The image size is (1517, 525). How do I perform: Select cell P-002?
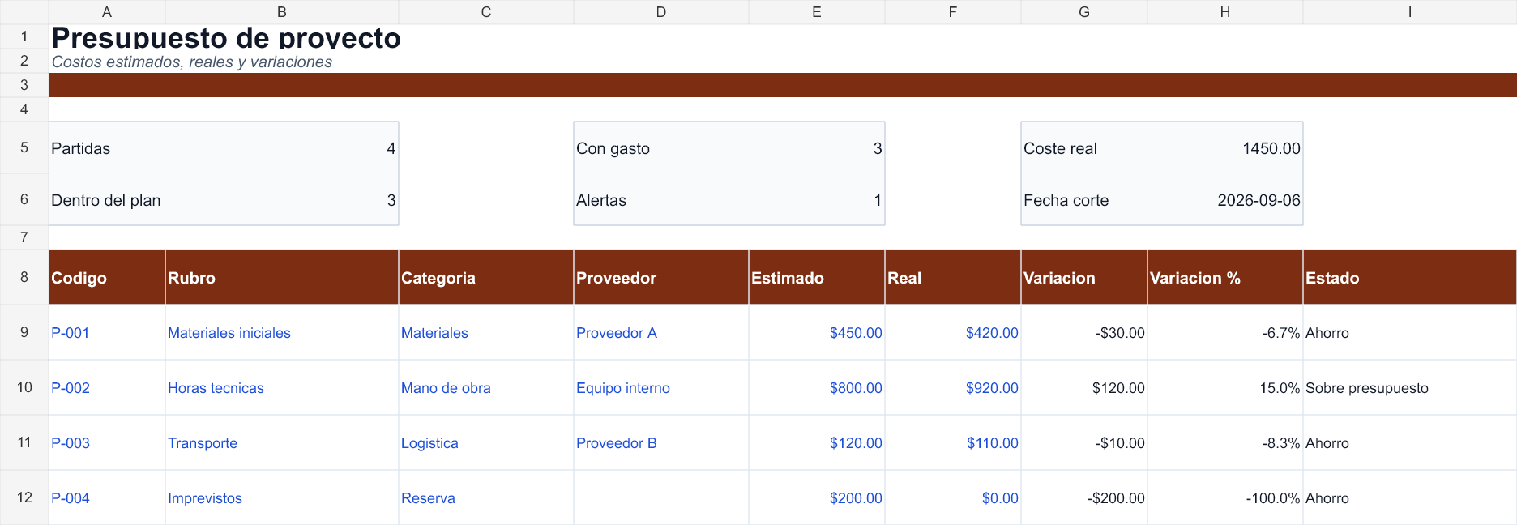(107, 388)
